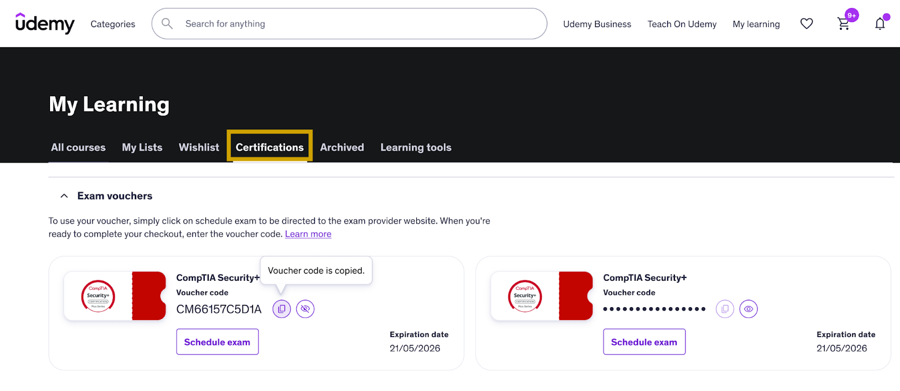Image resolution: width=900 pixels, height=391 pixels.
Task: Click the first CompTIA Security+ voucher thumbnail
Action: tap(115, 296)
